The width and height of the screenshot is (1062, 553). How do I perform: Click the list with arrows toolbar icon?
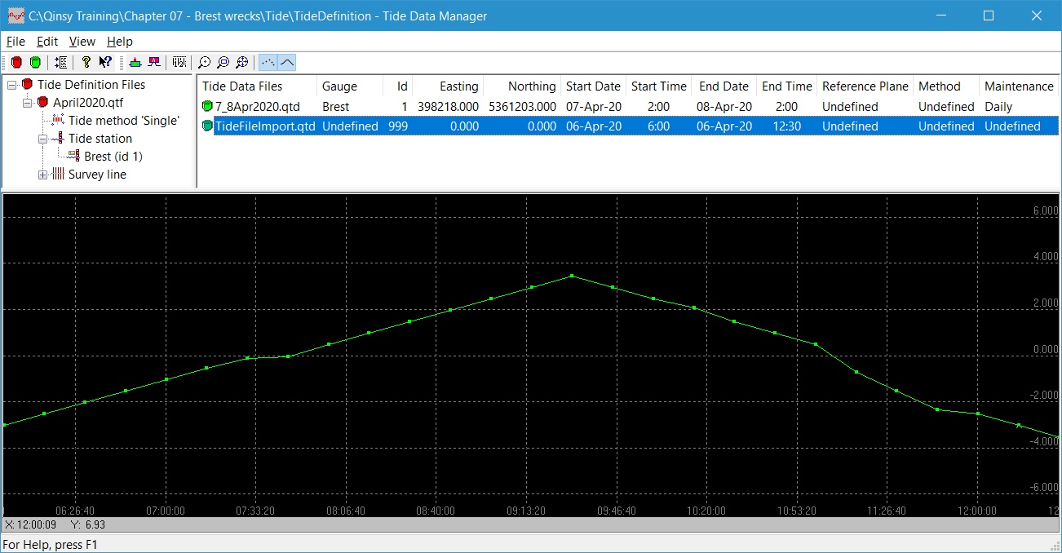(61, 62)
